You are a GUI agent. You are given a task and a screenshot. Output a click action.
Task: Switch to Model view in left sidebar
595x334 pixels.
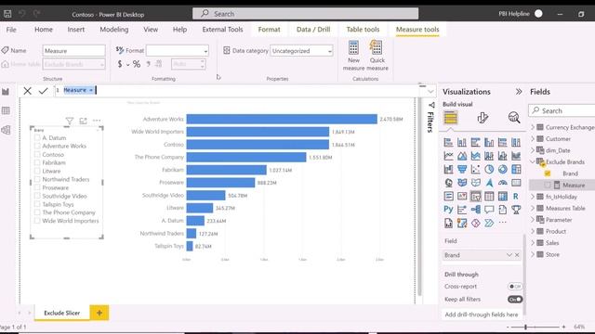tap(6, 130)
